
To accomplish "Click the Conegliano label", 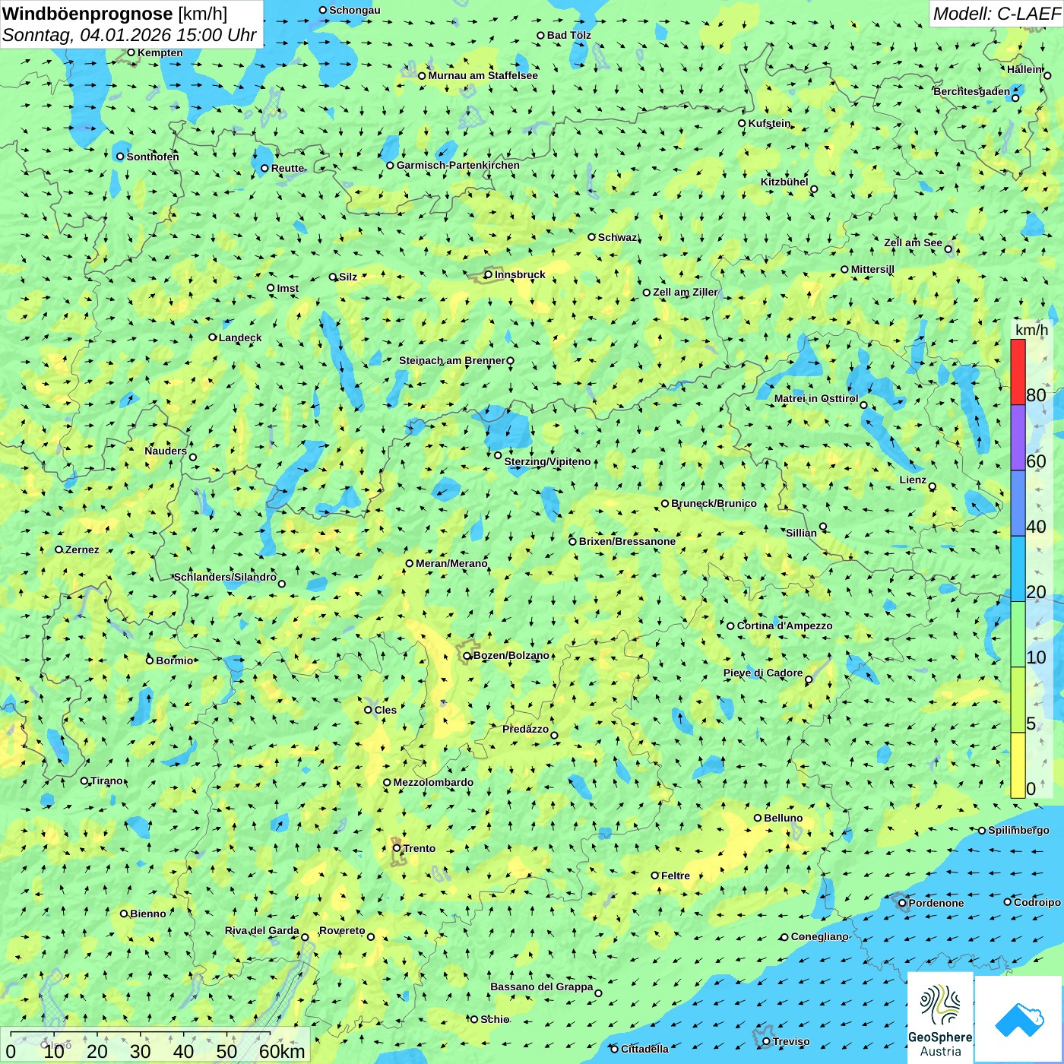I will pos(819,936).
